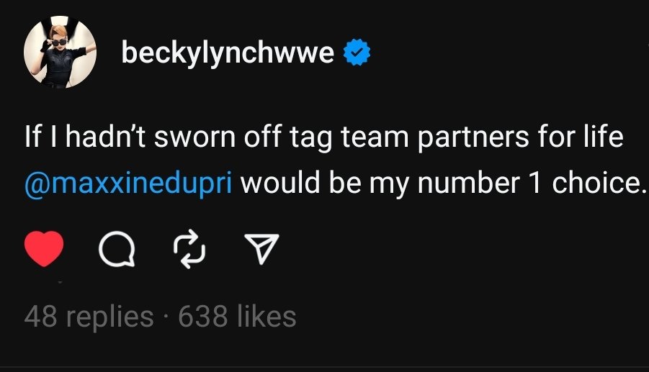Visit the beckylynchwwe username link
This screenshot has width=649, height=372.
coord(228,53)
